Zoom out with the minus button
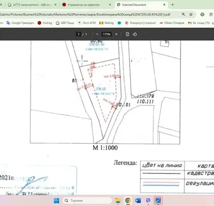 [x=97, y=34]
